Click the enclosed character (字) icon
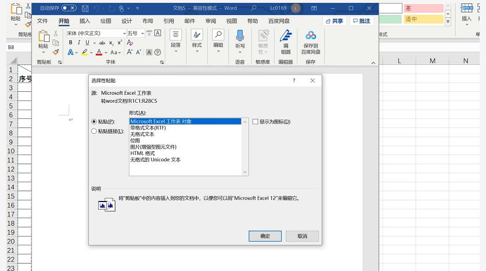The image size is (486, 271). [x=157, y=52]
